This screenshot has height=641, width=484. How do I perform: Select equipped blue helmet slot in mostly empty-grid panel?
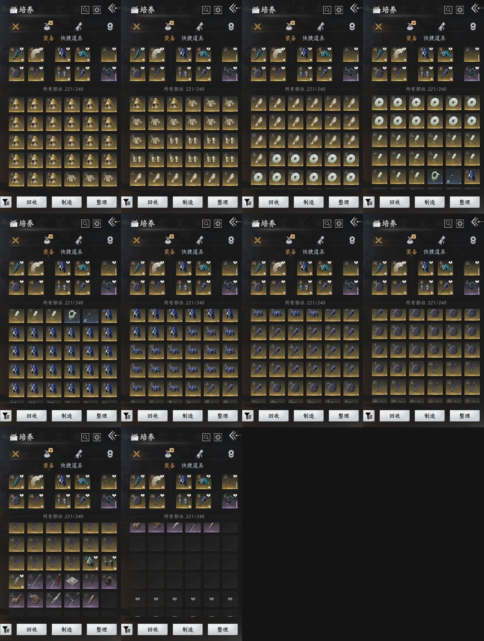pos(184,481)
